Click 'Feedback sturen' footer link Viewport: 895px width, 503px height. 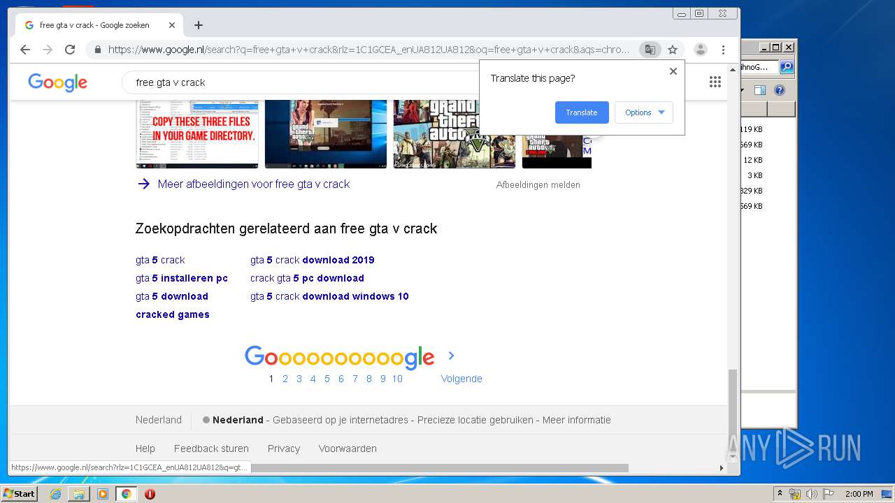coord(211,449)
